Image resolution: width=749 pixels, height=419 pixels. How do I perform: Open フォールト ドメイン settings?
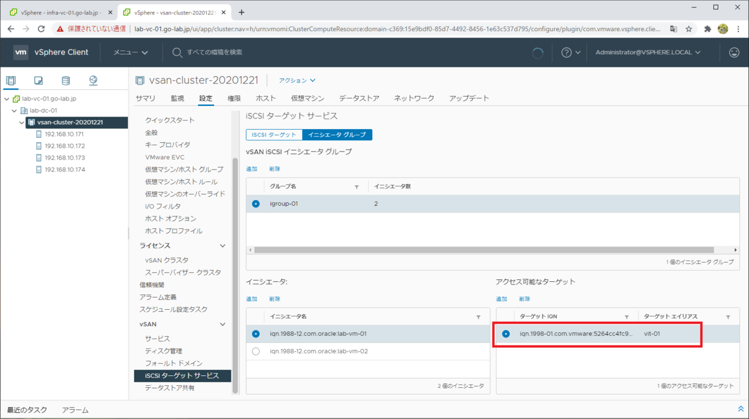pyautogui.click(x=174, y=363)
